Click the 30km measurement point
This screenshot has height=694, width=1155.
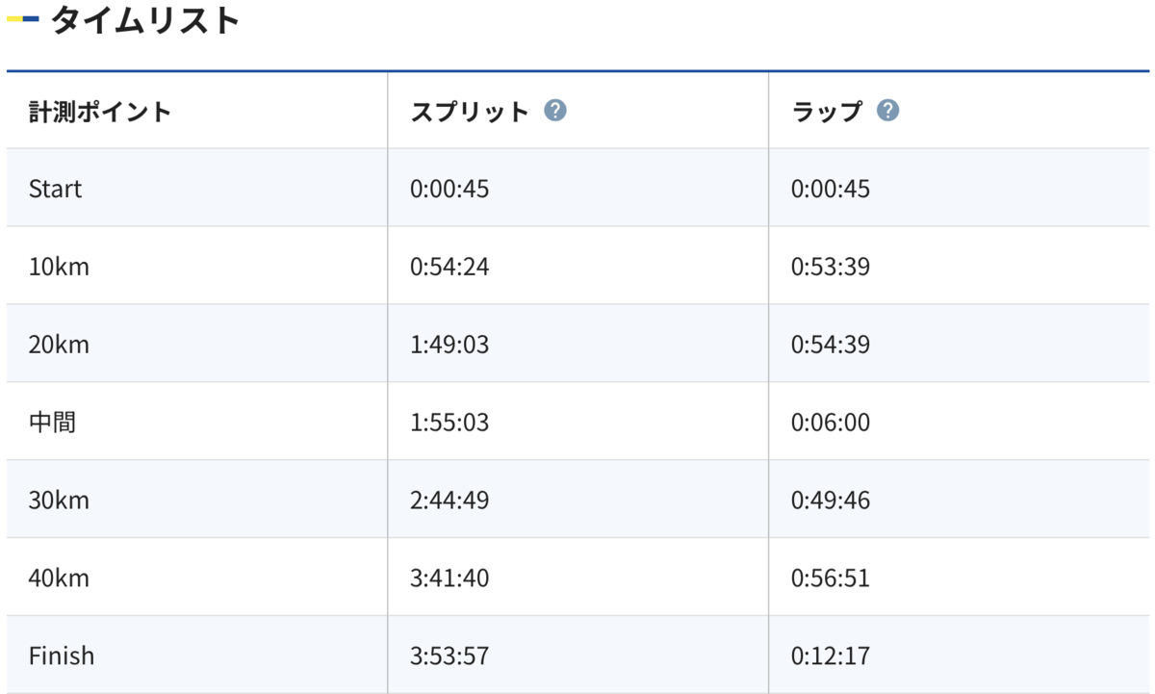tap(59, 501)
